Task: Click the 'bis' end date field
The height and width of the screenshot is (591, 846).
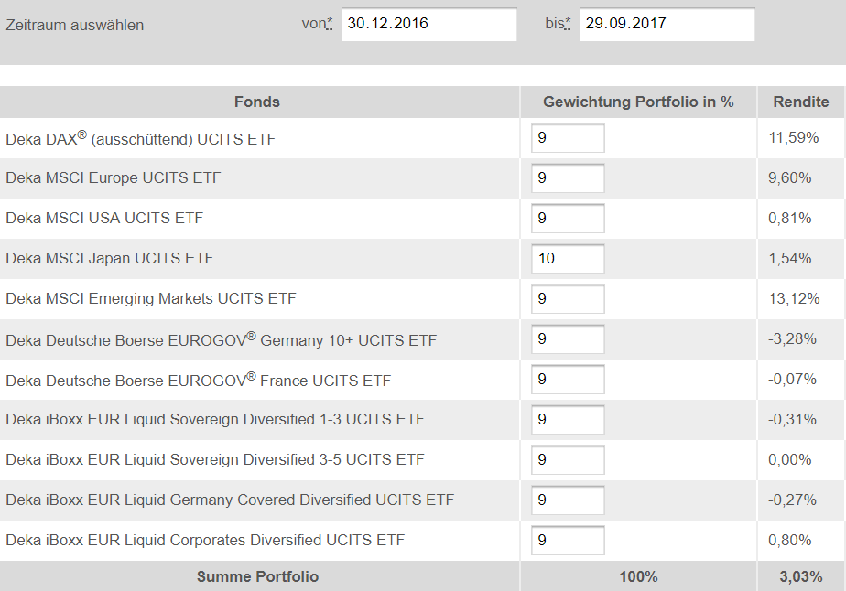Action: click(x=667, y=25)
